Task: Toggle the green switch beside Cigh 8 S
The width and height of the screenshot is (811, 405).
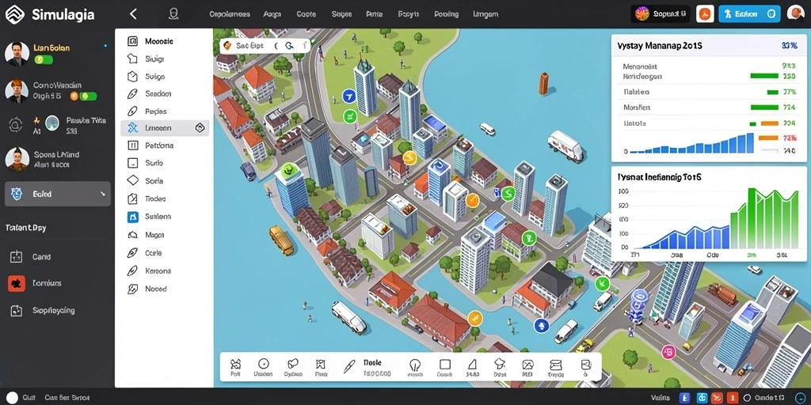Action: [x=89, y=96]
